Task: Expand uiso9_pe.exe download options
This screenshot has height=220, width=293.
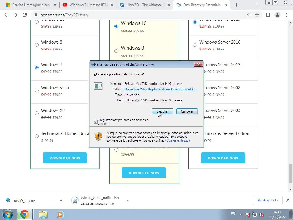Action: click(x=61, y=201)
